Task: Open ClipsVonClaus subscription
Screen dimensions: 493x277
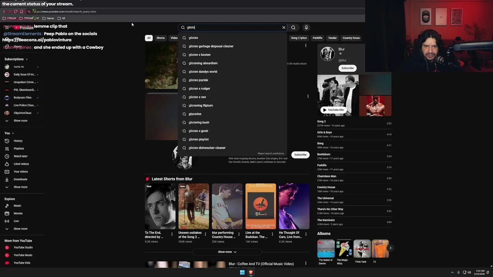Action: pos(22,113)
